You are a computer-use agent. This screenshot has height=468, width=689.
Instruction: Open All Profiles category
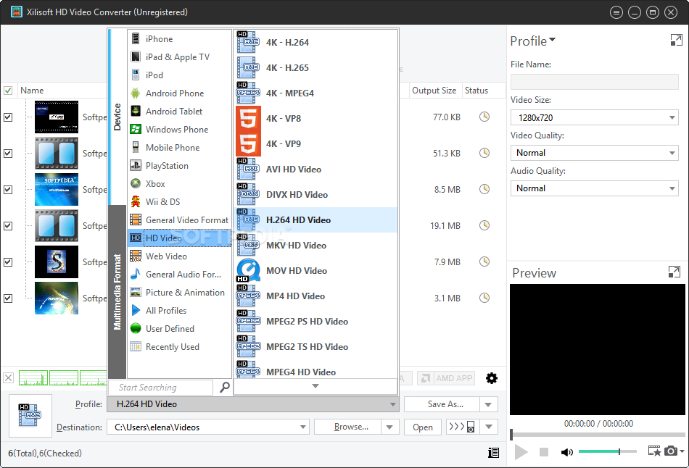tap(179, 310)
